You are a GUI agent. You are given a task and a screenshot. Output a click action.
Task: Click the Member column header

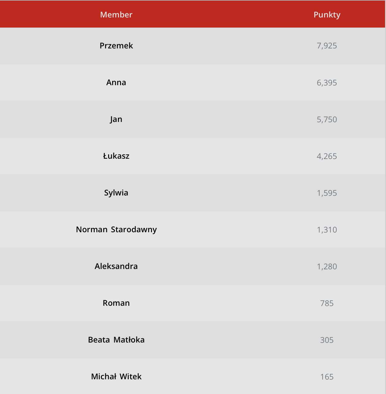tap(116, 14)
